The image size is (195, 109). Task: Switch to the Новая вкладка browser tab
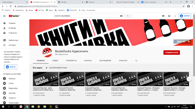[x=14, y=2]
